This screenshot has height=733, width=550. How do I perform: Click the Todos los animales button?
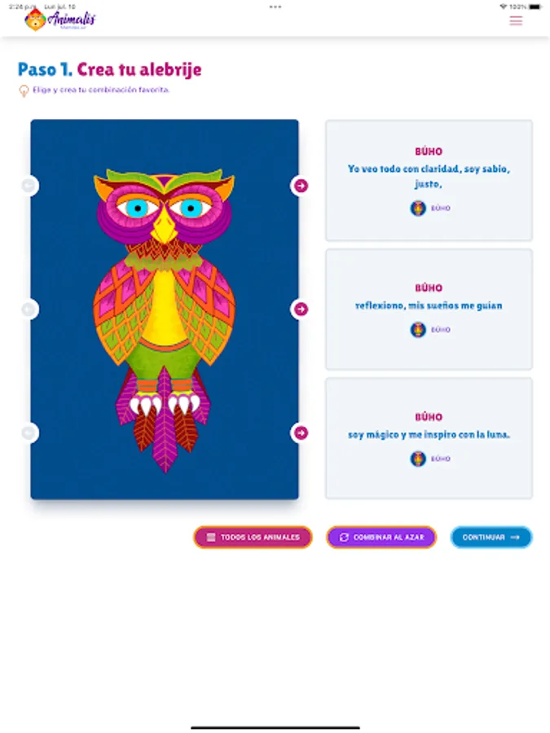(253, 538)
